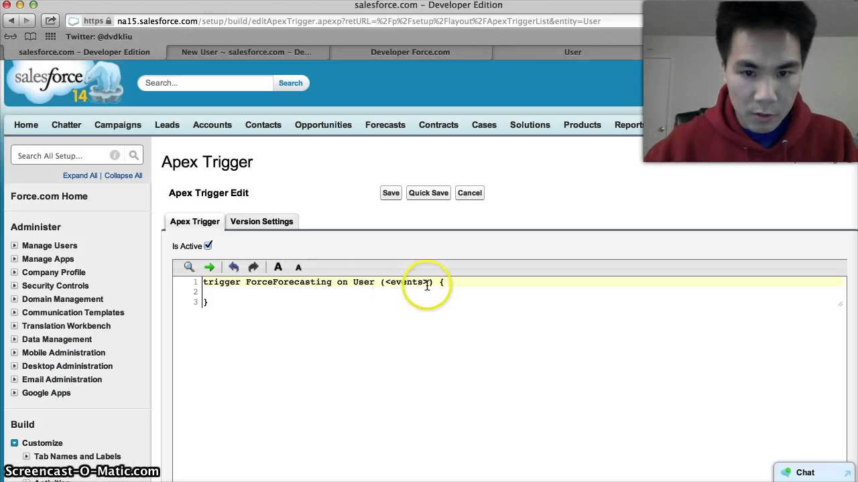This screenshot has width=858, height=482.
Task: Click Collapse All link
Action: [123, 175]
